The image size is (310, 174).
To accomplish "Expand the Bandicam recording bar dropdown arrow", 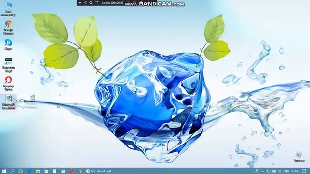I will pos(80,3).
